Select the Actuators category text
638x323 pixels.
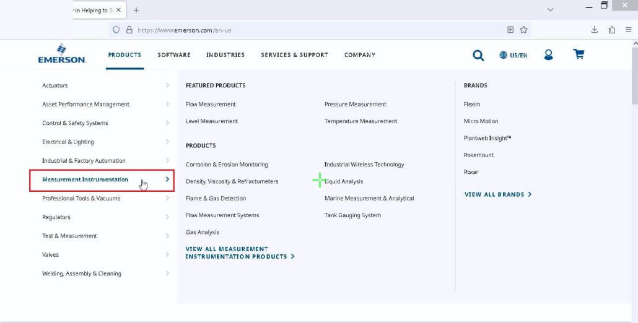[x=55, y=85]
